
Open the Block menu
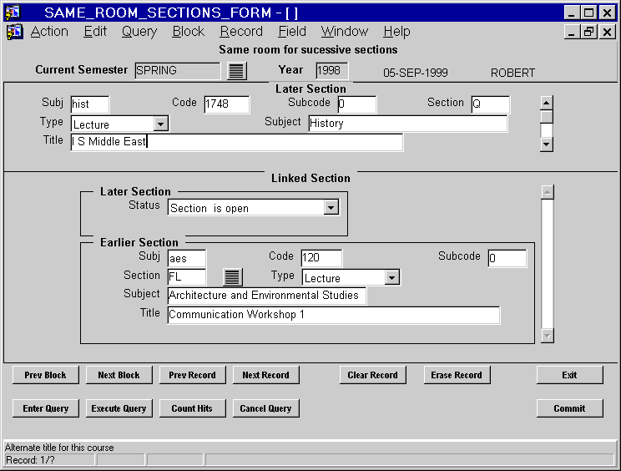coord(189,31)
